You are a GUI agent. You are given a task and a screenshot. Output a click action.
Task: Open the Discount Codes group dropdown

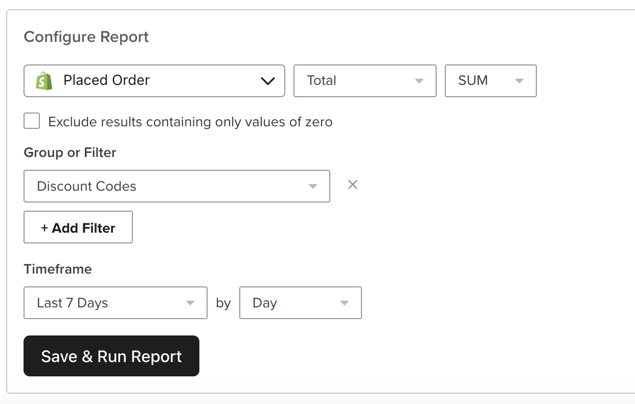pyautogui.click(x=176, y=187)
